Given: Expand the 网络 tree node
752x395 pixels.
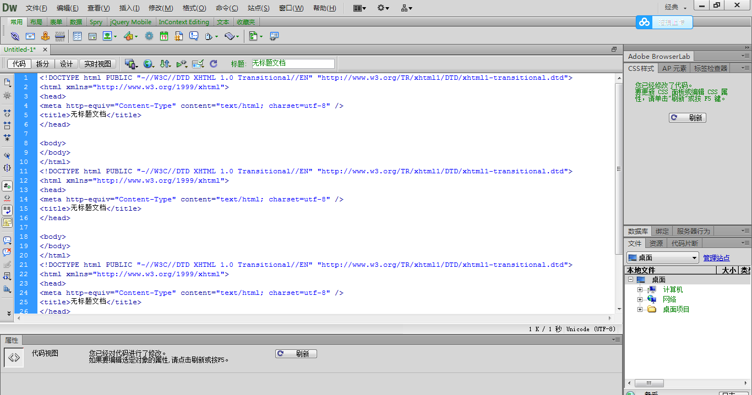Looking at the screenshot, I should (640, 299).
